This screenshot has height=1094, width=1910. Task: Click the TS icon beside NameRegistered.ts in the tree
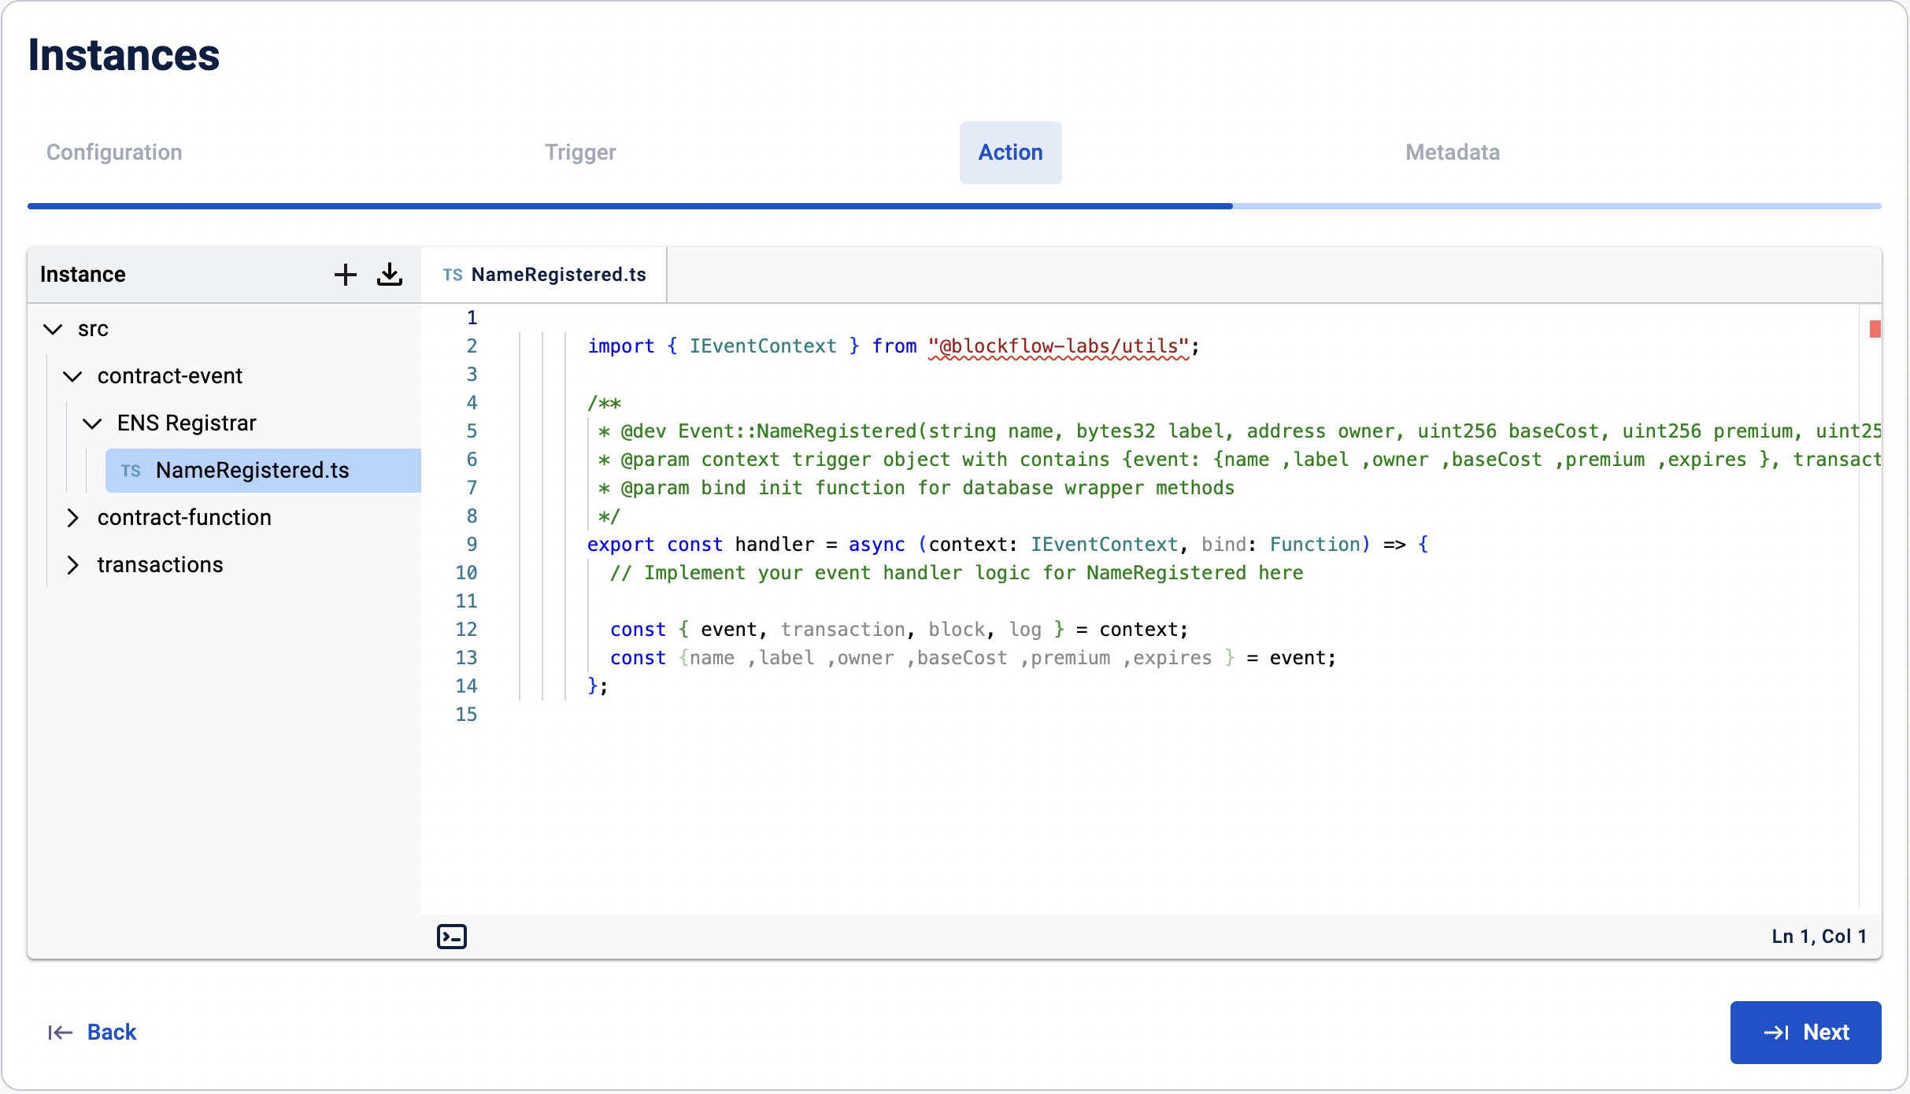click(131, 471)
